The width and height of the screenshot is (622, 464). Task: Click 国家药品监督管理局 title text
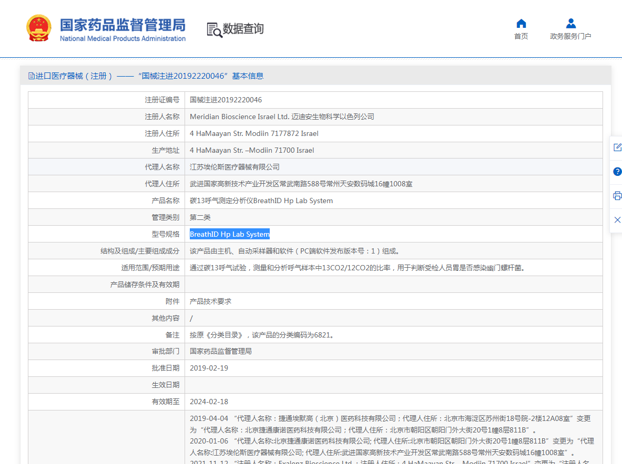tap(123, 25)
